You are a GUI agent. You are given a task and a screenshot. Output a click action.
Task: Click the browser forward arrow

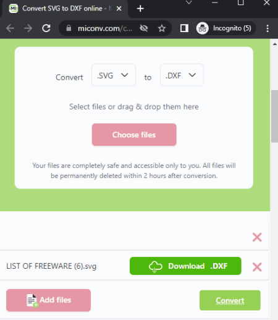pos(28,28)
